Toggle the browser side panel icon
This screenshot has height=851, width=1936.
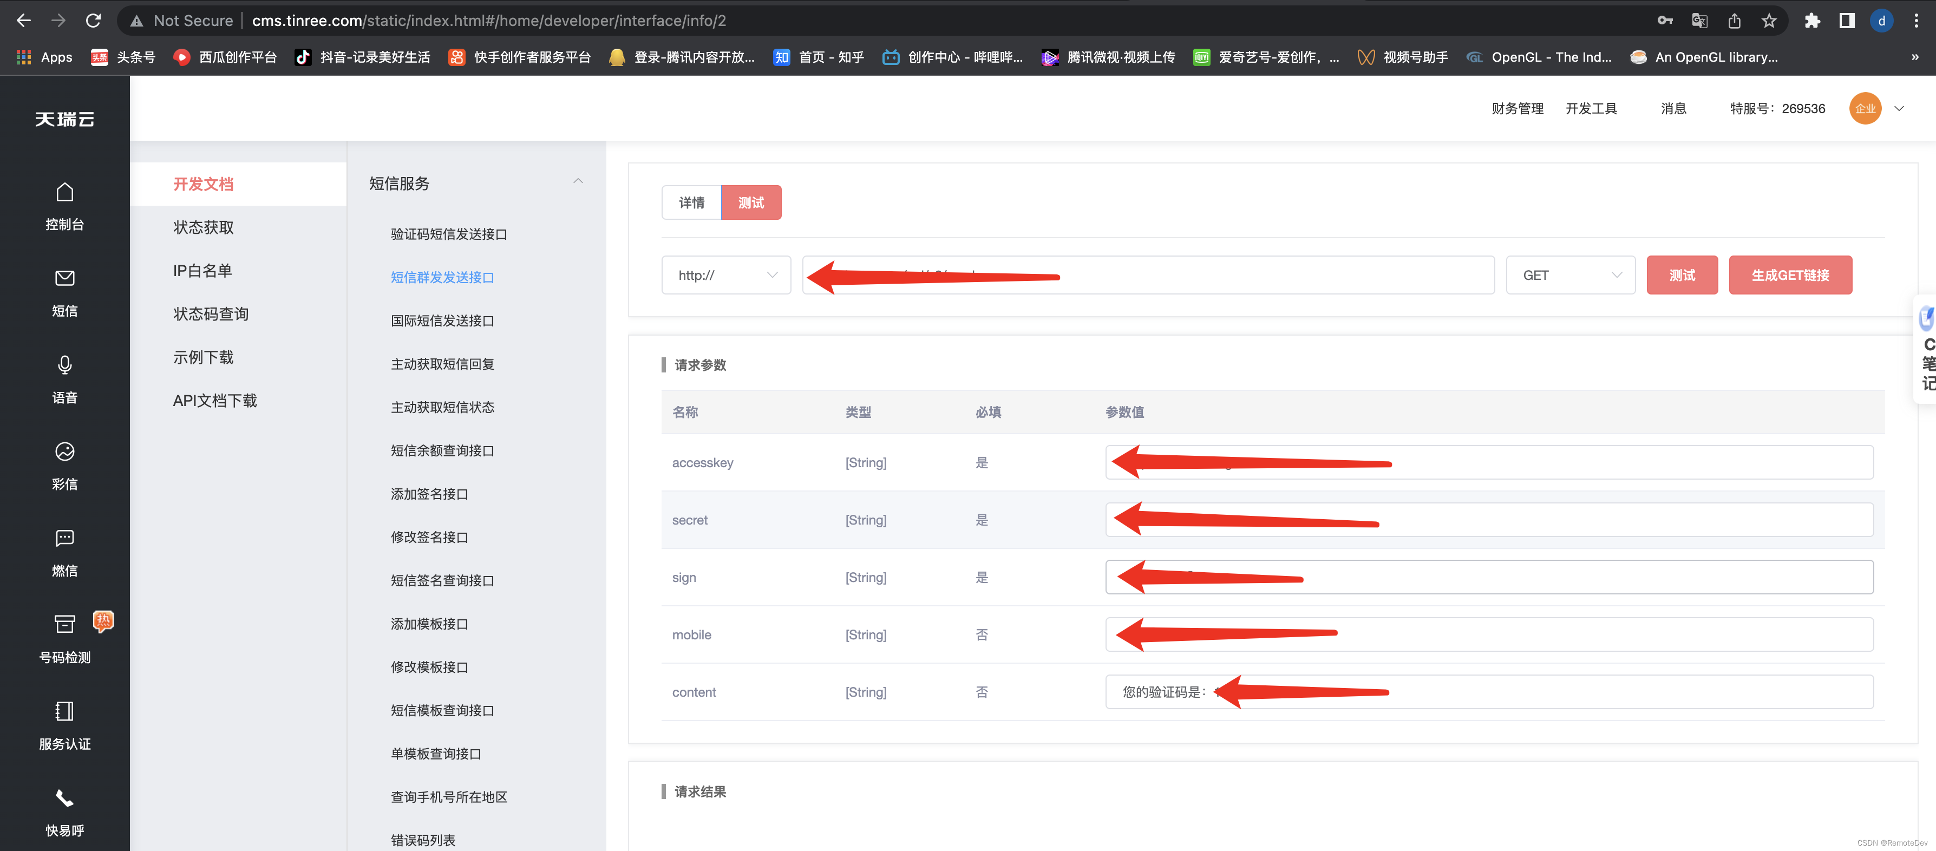coord(1847,21)
